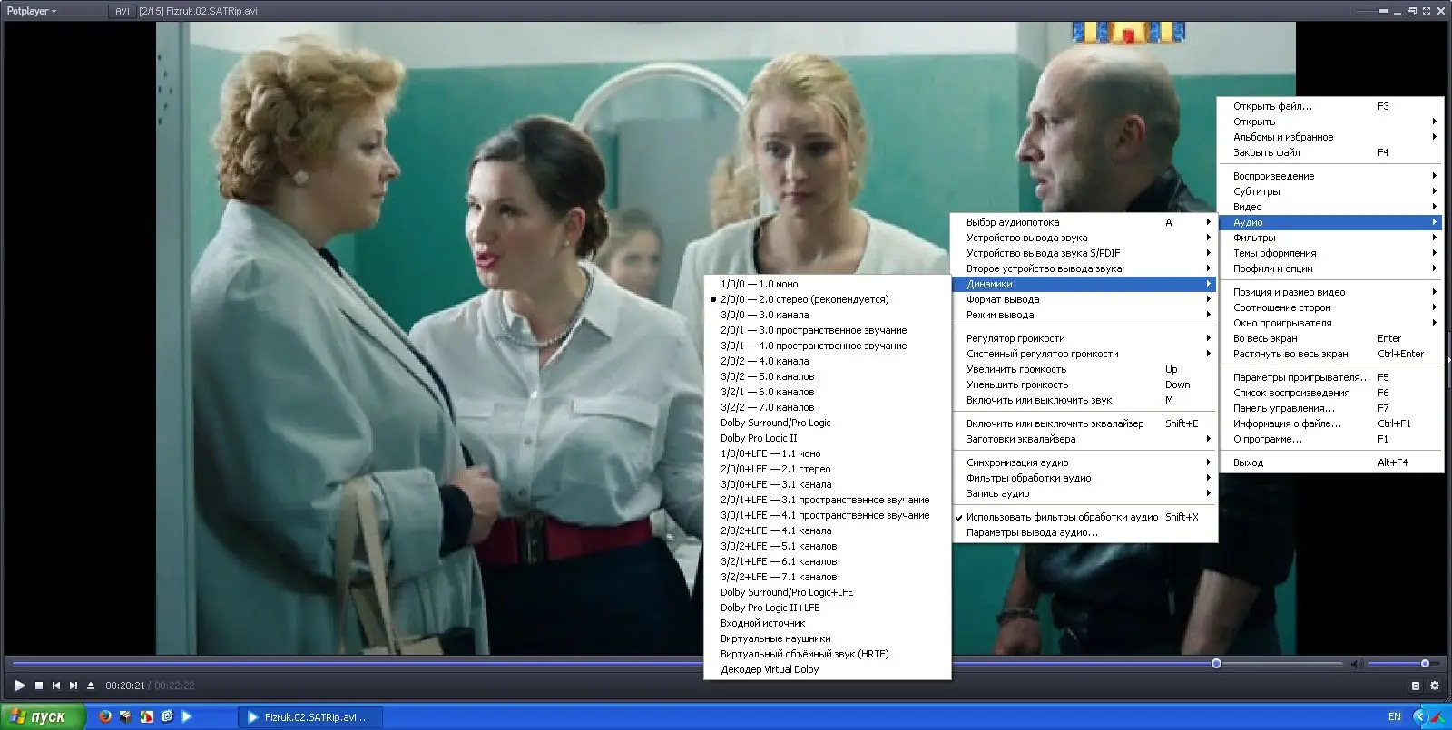The image size is (1452, 730).
Task: Click Параметры вывода аудио...
Action: [x=1084, y=532]
